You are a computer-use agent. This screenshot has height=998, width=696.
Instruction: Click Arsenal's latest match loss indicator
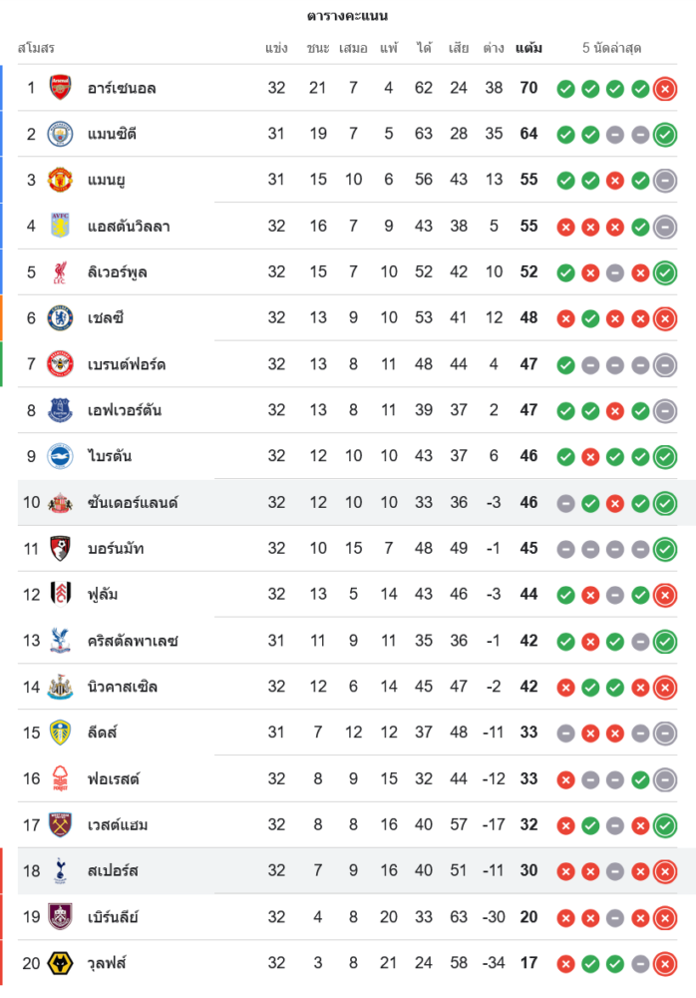tap(665, 89)
